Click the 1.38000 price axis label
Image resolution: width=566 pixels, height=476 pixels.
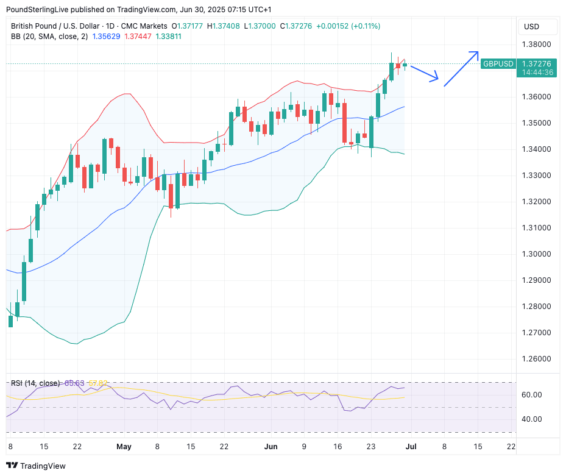(538, 44)
